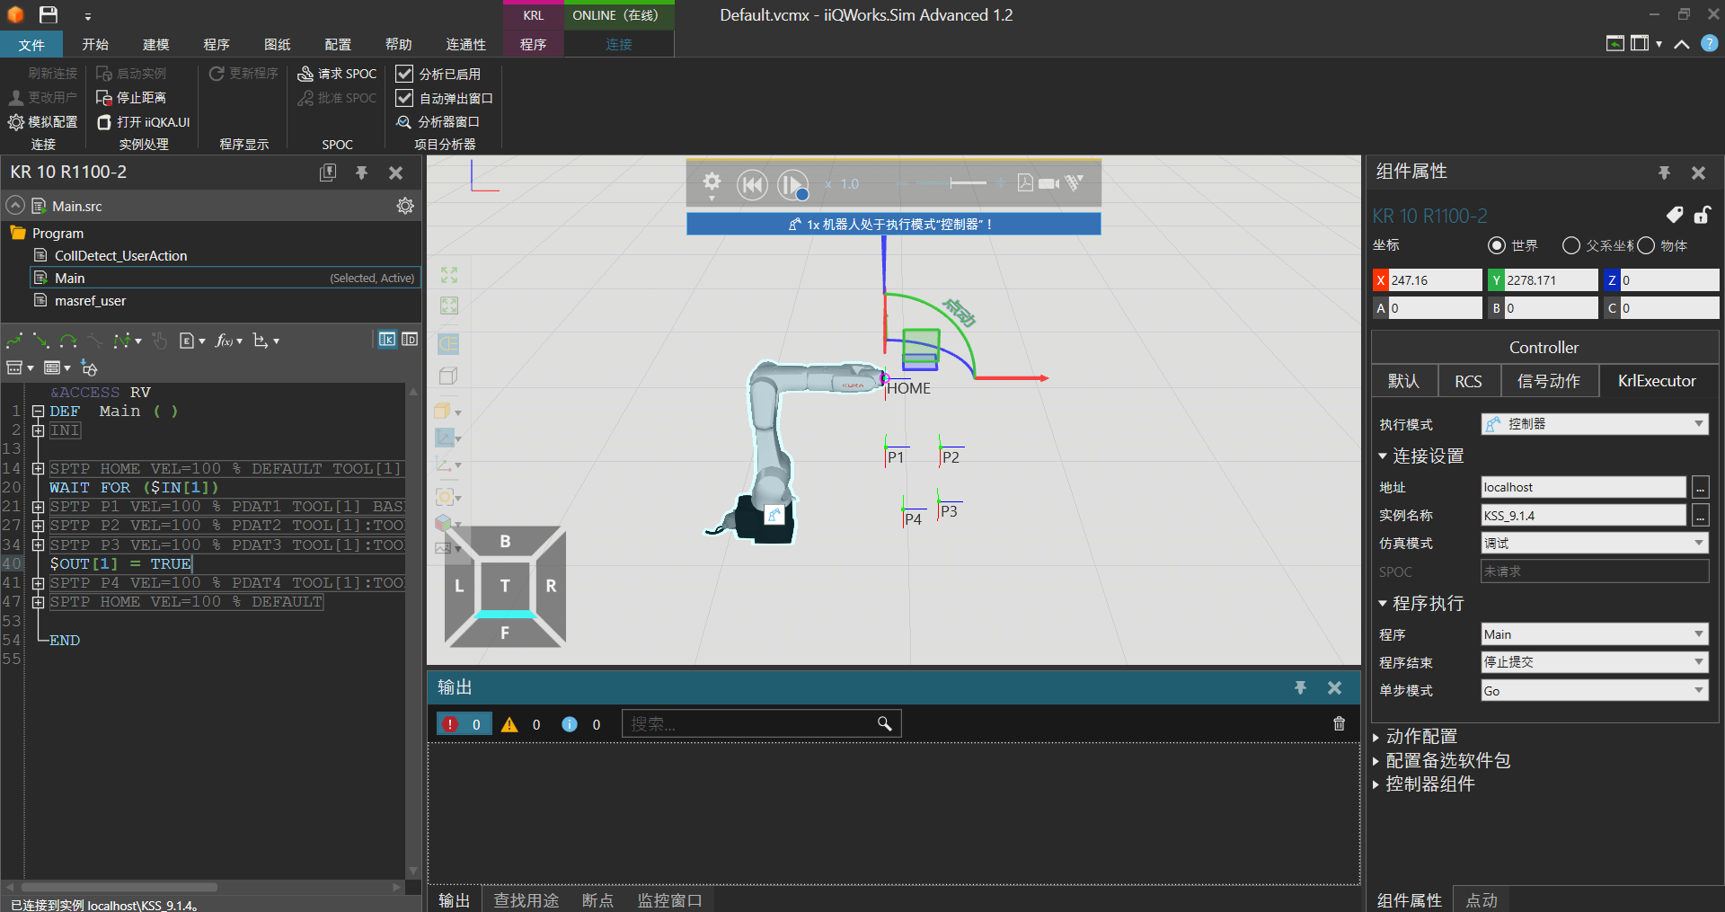Open simulation settings gear in viewport
This screenshot has width=1725, height=912.
click(x=712, y=182)
